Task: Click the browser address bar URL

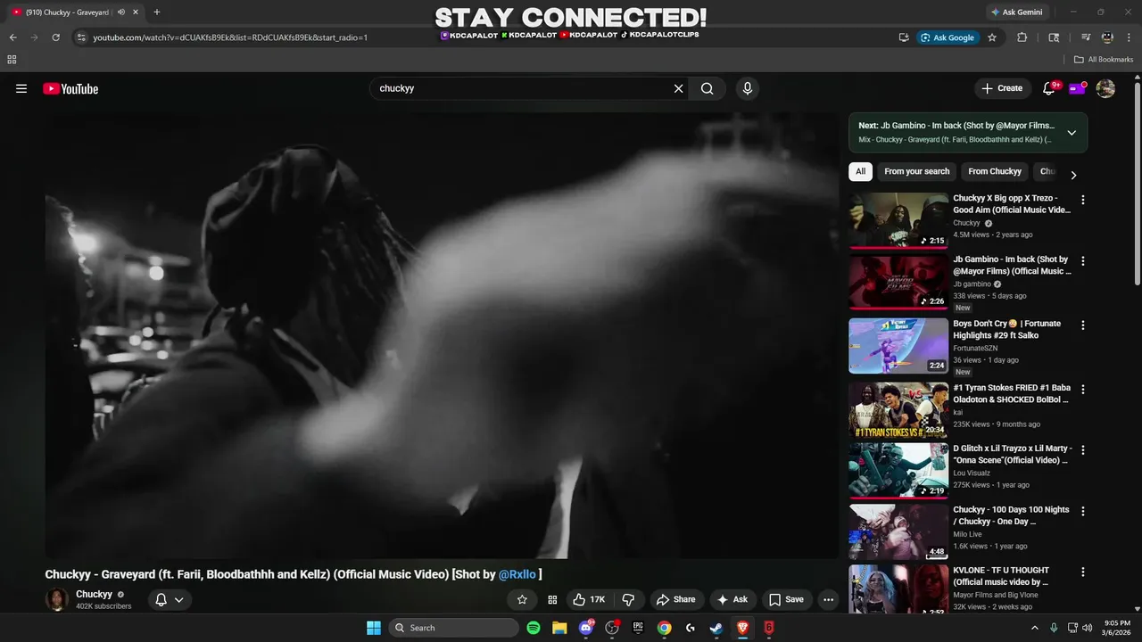Action: pos(230,37)
